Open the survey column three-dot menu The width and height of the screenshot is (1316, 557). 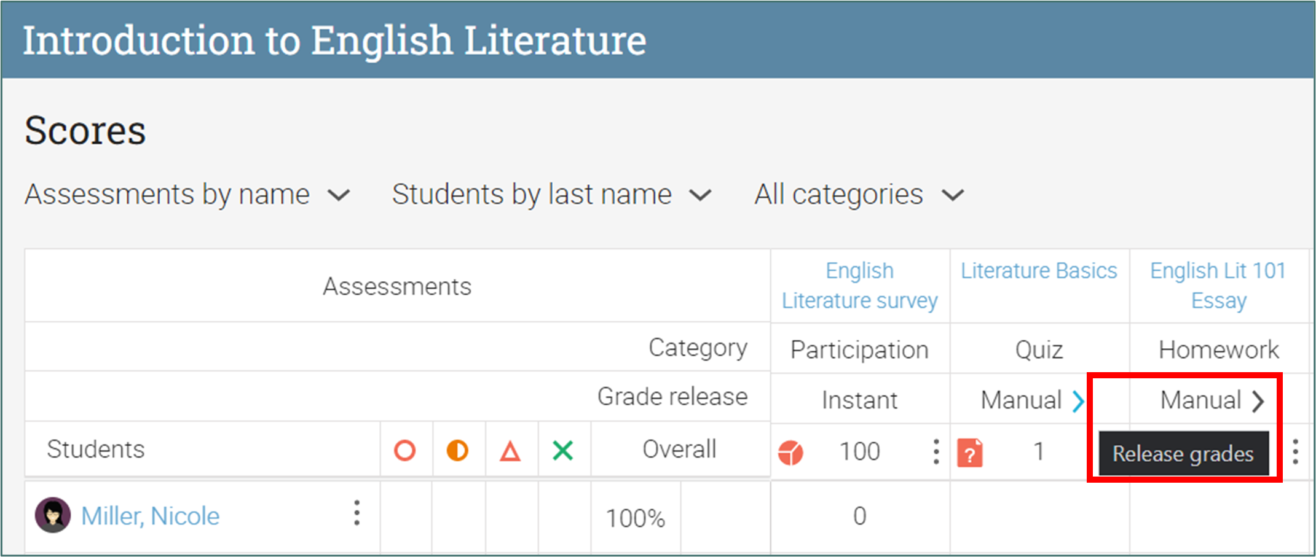(936, 451)
